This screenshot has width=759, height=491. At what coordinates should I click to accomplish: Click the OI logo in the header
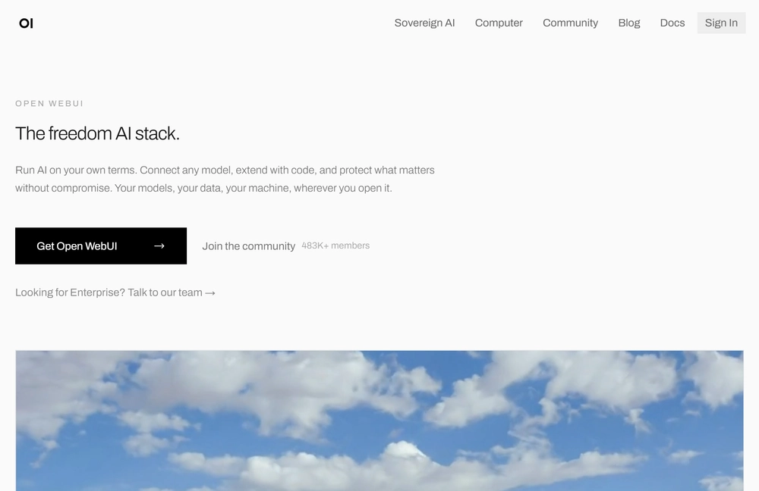[26, 23]
